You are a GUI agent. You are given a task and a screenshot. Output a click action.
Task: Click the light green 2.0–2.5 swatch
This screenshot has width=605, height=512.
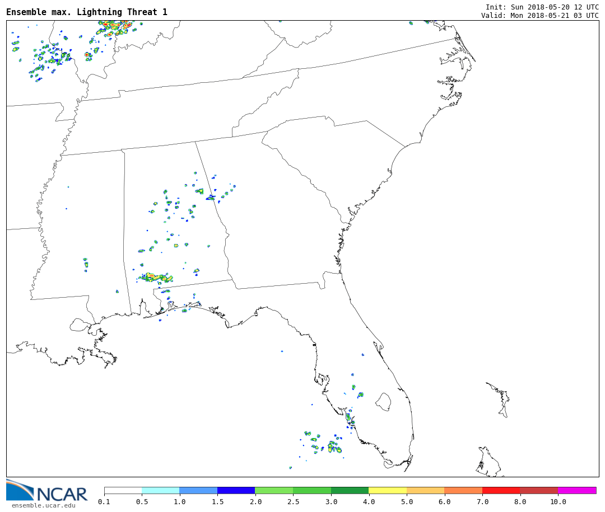pyautogui.click(x=273, y=490)
